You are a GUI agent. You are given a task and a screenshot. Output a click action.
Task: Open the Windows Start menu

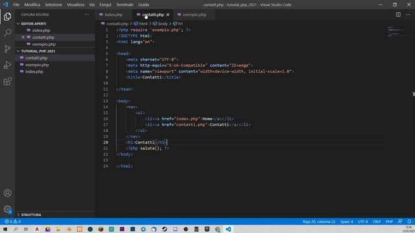pos(5,229)
